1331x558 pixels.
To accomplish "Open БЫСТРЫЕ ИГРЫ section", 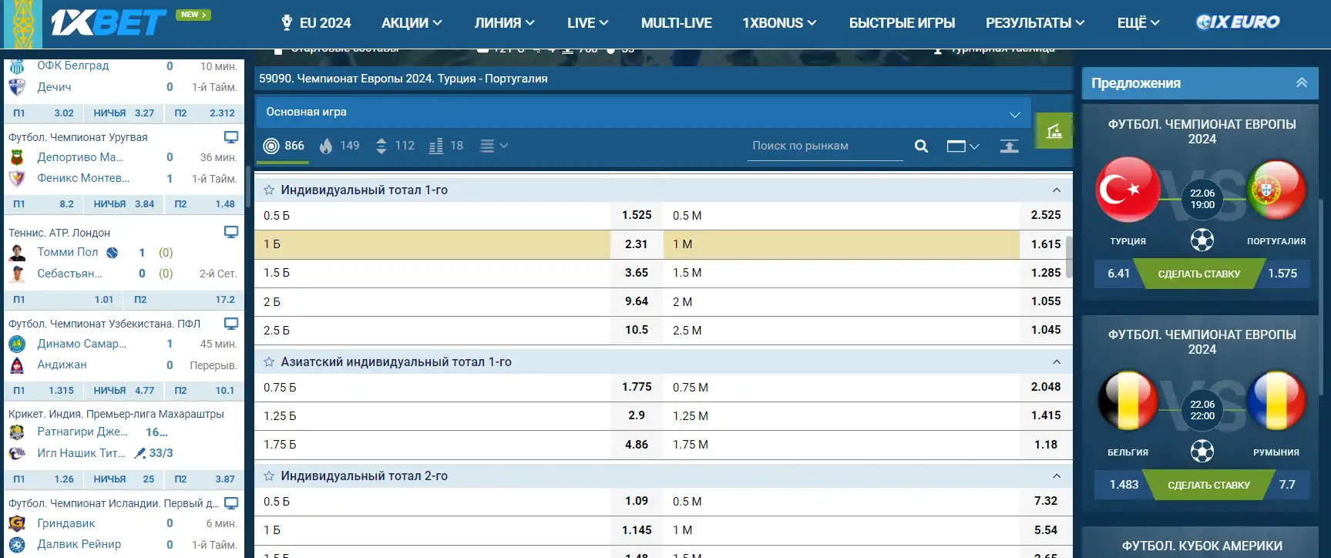I will click(x=902, y=23).
